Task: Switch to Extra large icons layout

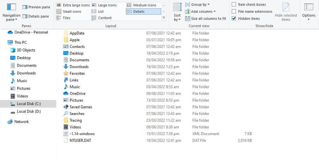Action: [x=73, y=5]
